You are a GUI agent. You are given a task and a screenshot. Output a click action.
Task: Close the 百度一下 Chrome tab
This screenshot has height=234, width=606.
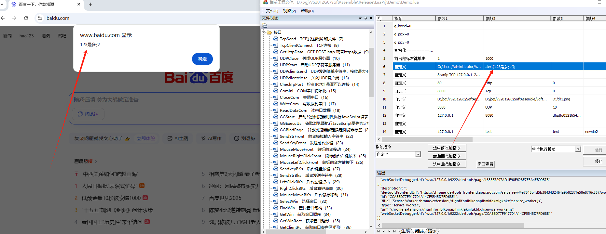(79, 4)
